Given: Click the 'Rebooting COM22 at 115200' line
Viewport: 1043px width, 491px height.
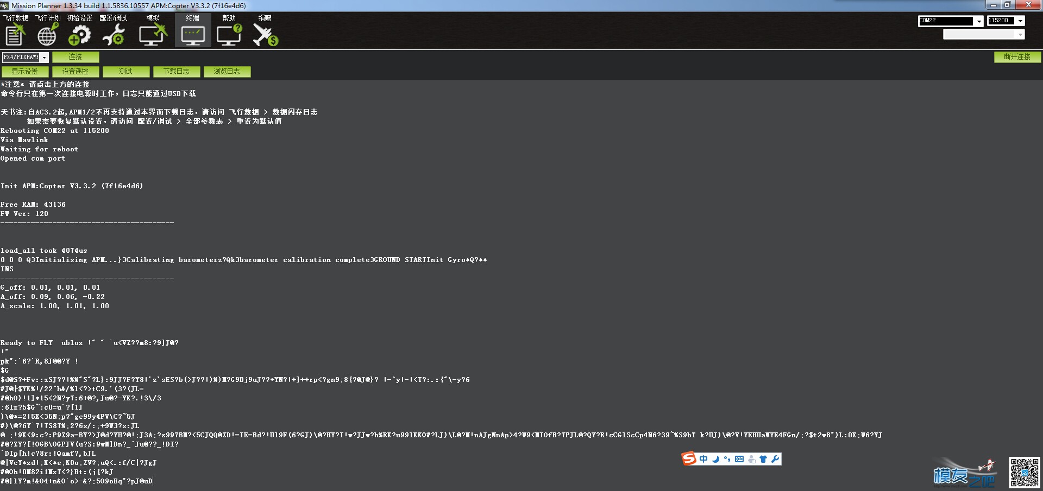Looking at the screenshot, I should coord(55,131).
